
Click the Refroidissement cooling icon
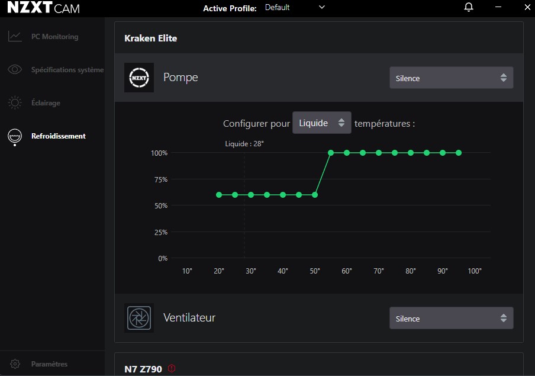point(15,136)
